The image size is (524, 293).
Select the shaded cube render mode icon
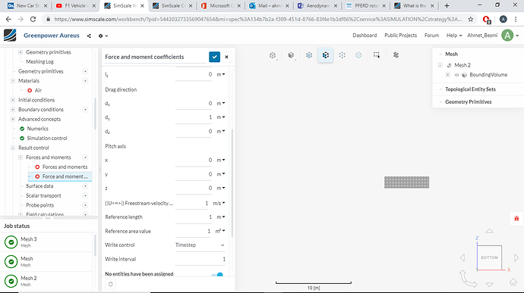coord(291,55)
